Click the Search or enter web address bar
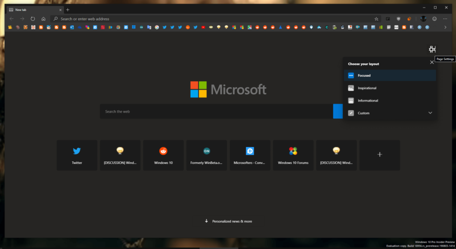Screen dimensions: 456x249 (215, 19)
